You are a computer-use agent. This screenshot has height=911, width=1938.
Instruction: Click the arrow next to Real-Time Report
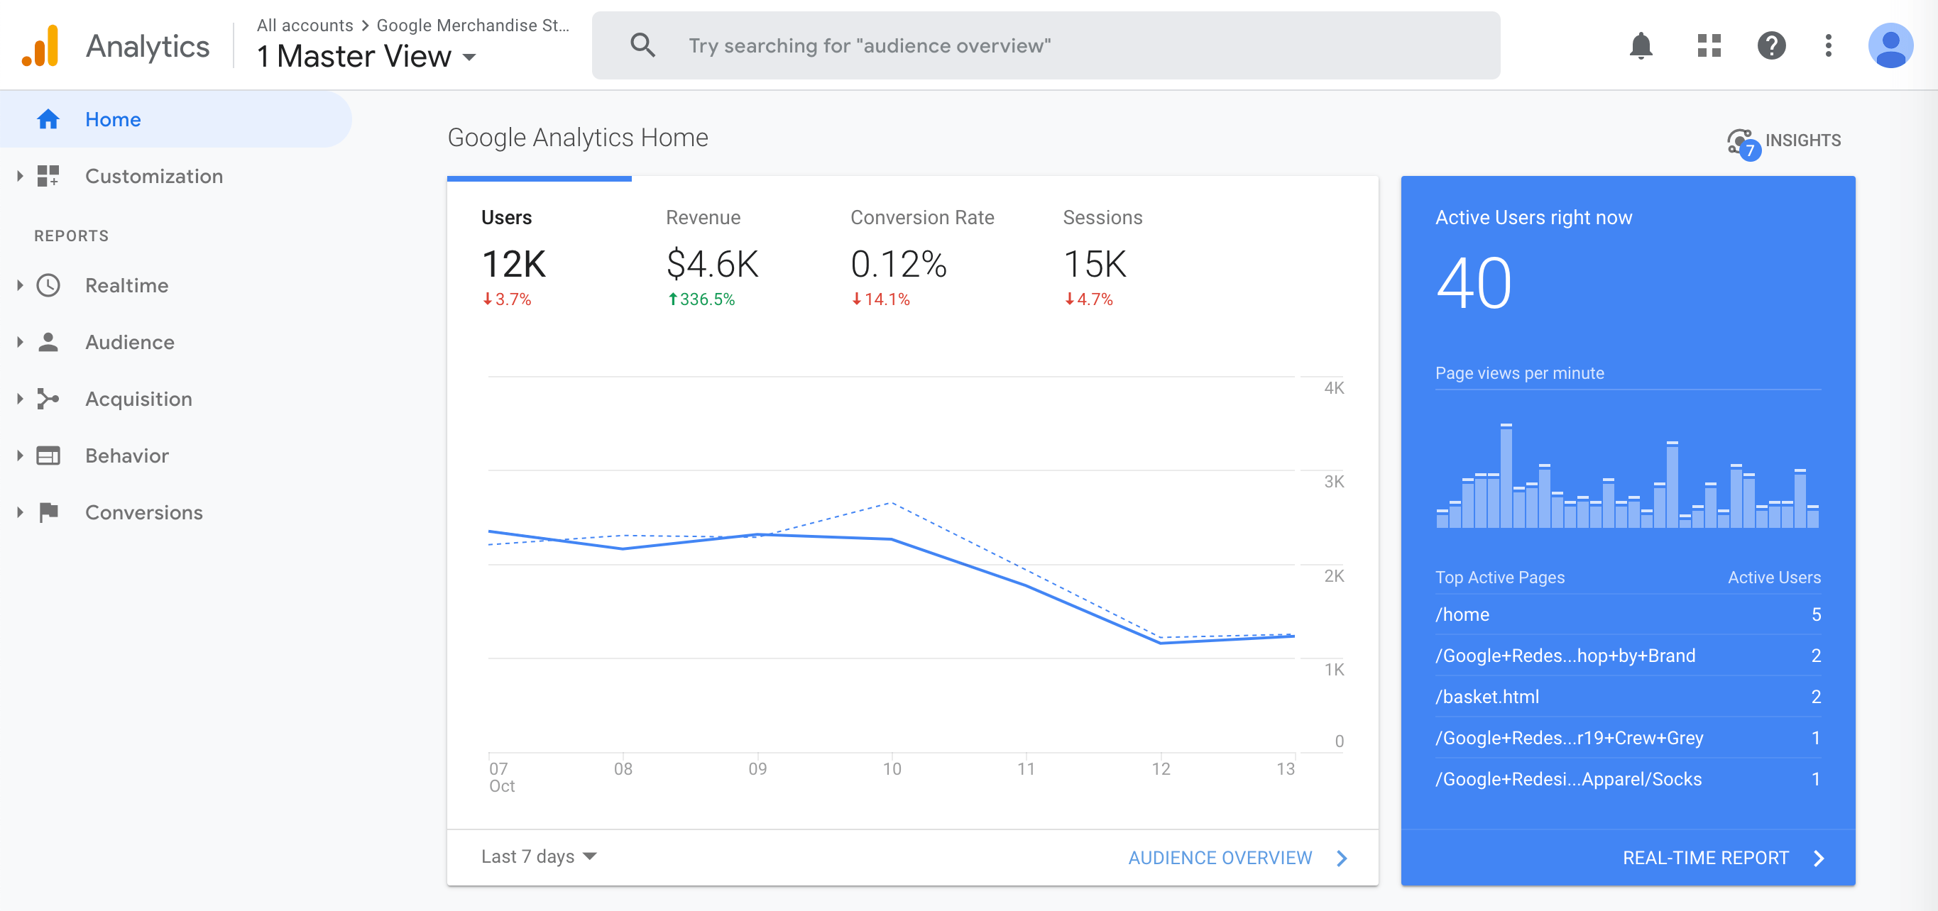coord(1819,858)
